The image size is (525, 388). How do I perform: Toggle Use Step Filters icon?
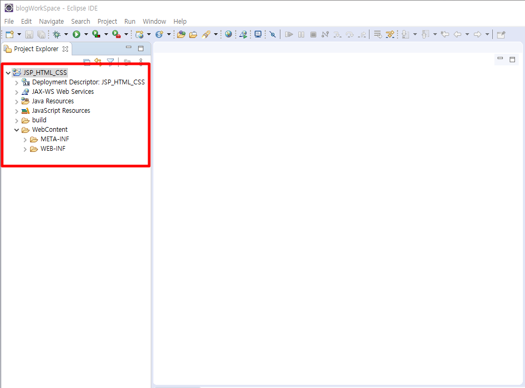click(x=390, y=34)
